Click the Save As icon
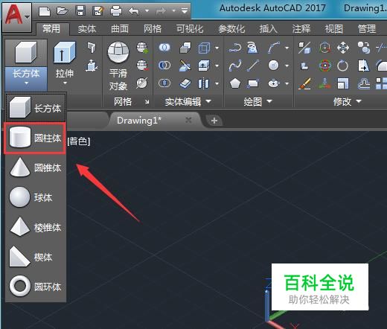Image resolution: width=387 pixels, height=329 pixels. point(98,11)
